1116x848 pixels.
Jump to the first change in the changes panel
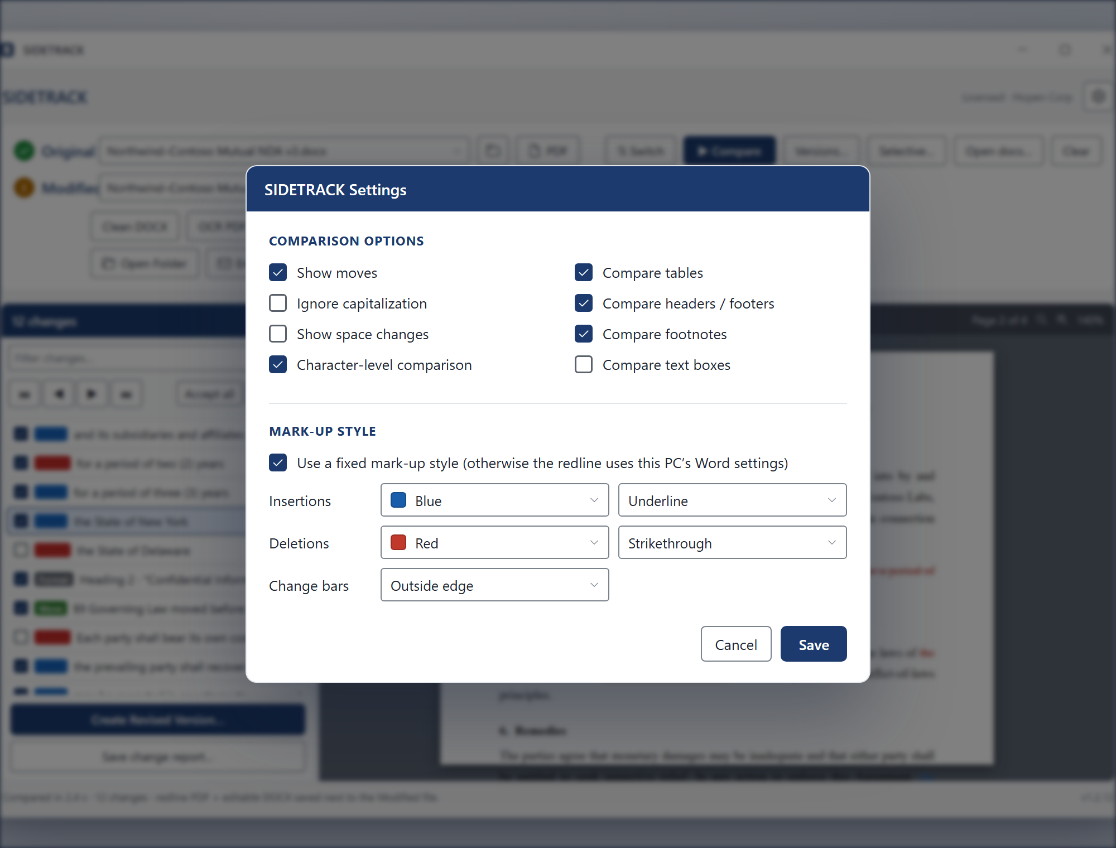[25, 394]
